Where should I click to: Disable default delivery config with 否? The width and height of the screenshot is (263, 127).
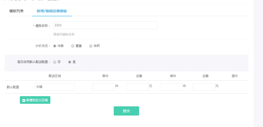(55, 62)
